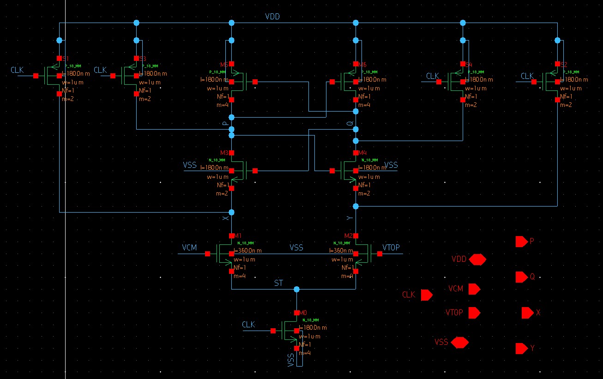Click the red CLK input pin symbol
The height and width of the screenshot is (379, 603).
coord(427,295)
